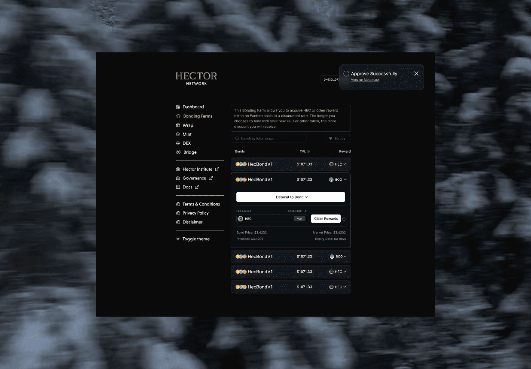Screen dimensions: 531x369
Task: Click the HEC token icon in earned field
Action: click(241, 219)
